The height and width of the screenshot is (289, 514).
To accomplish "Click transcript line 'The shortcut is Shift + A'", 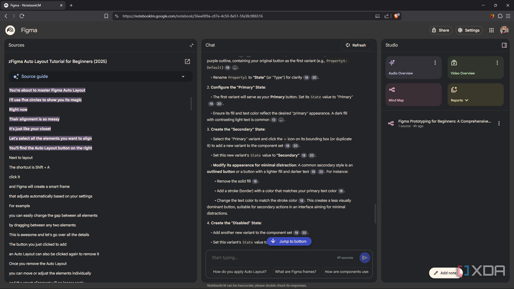I will (29, 167).
